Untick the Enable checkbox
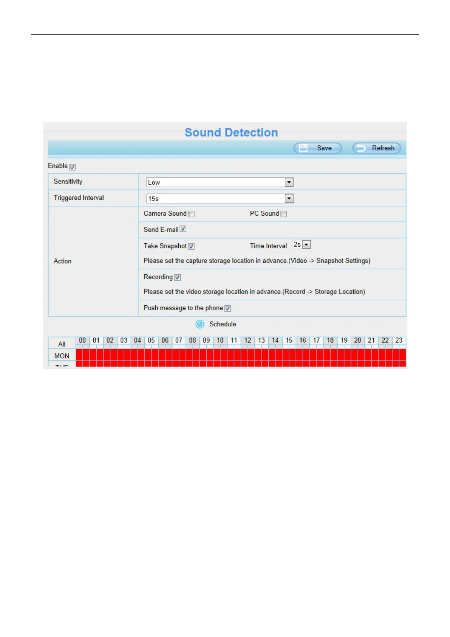The width and height of the screenshot is (450, 637). (x=73, y=167)
